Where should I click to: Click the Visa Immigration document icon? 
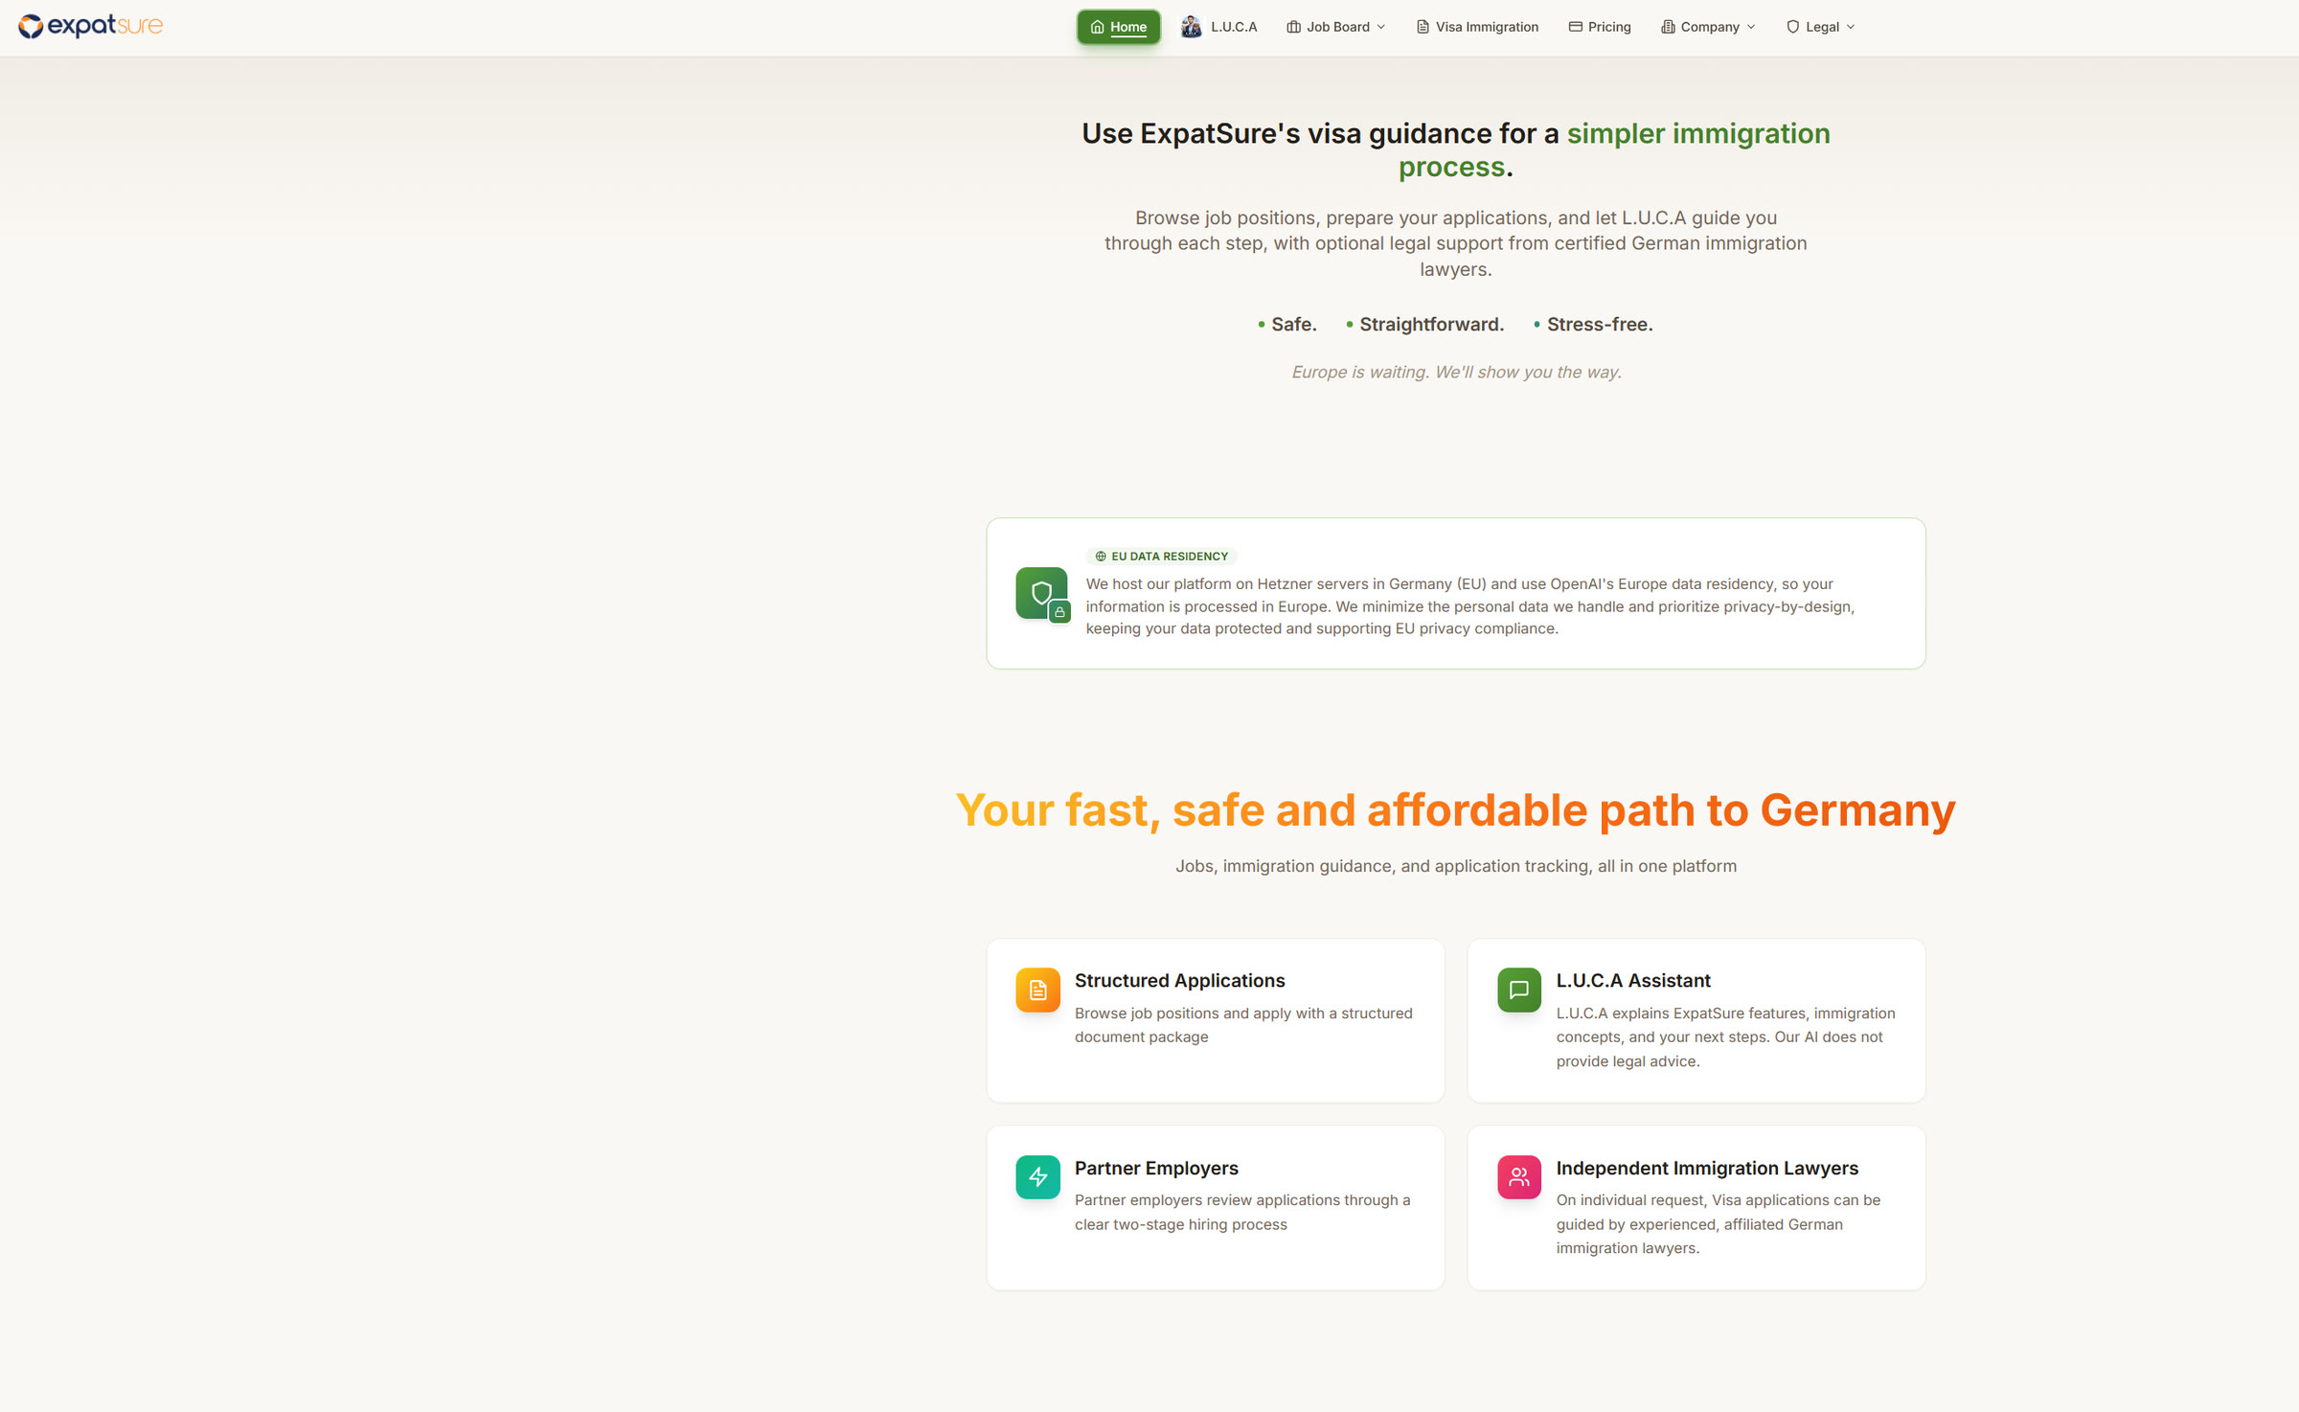[1423, 27]
